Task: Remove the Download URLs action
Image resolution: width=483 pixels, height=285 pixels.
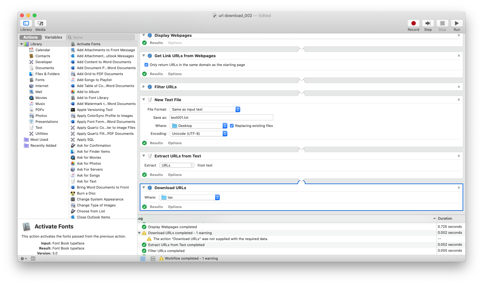Action: 459,188
